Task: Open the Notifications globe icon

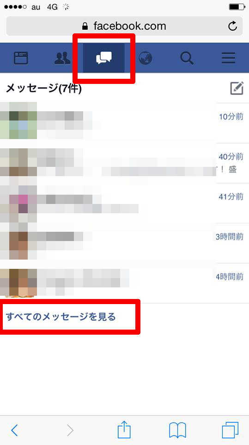Action: 146,58
